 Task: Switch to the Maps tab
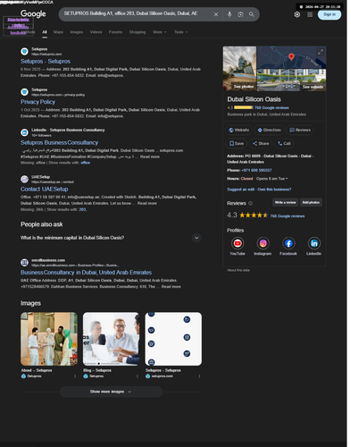coord(58,32)
